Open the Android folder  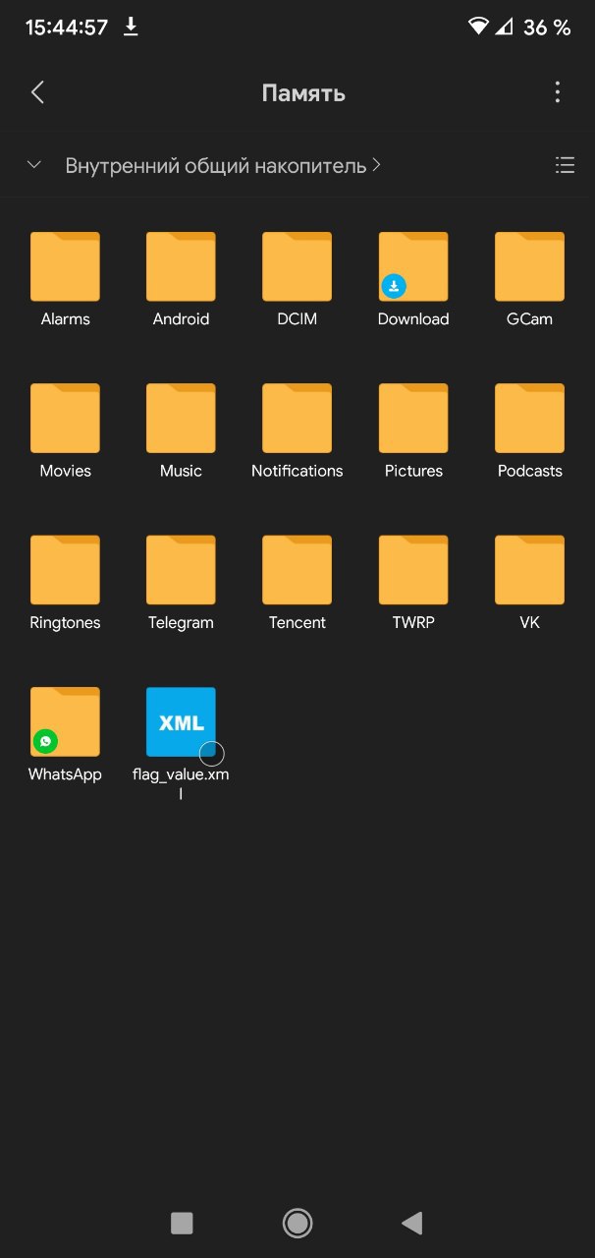click(181, 266)
